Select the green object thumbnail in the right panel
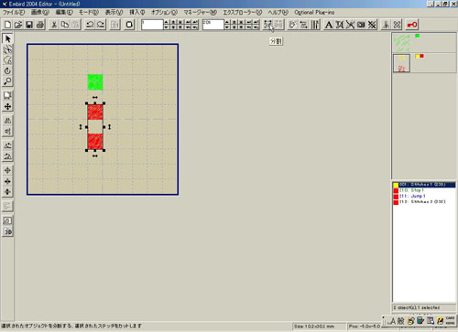The image size is (458, 332). pyautogui.click(x=401, y=43)
